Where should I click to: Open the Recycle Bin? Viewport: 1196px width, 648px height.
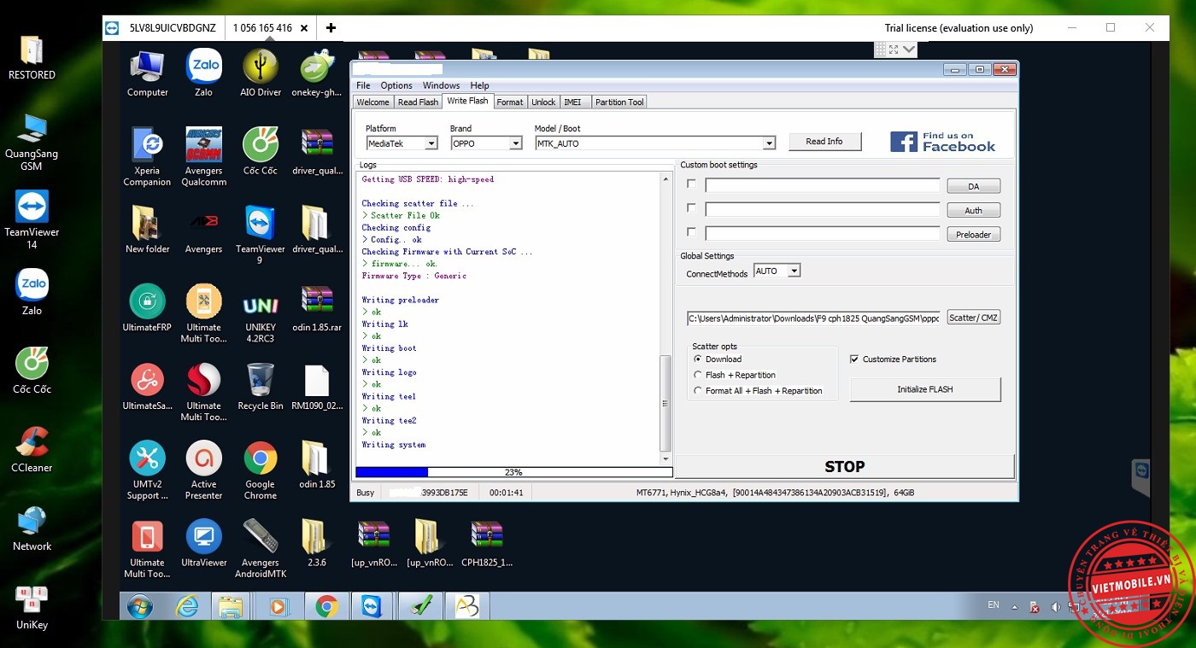click(x=261, y=387)
